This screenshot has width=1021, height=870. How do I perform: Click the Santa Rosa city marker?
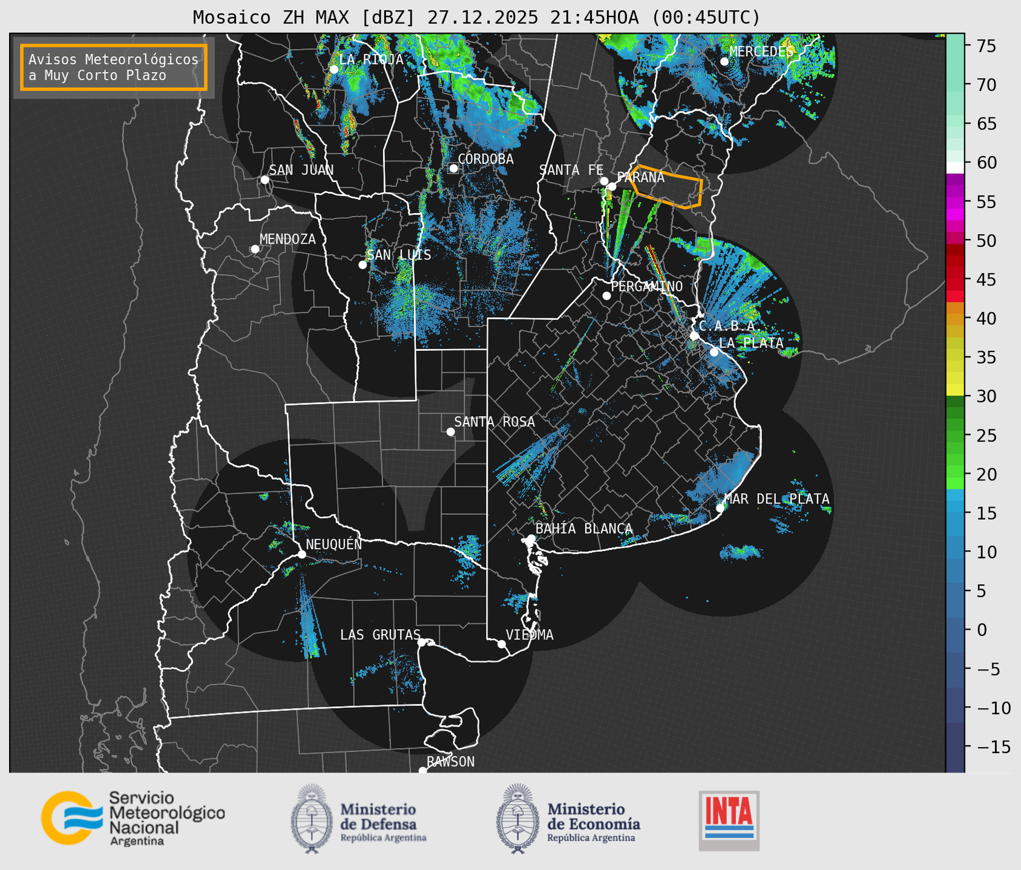450,431
